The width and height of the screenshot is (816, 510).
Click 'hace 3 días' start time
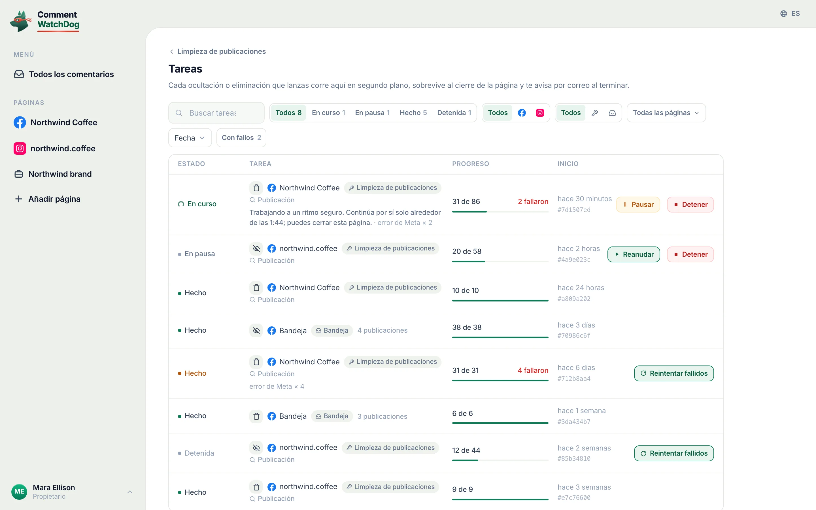click(x=576, y=325)
